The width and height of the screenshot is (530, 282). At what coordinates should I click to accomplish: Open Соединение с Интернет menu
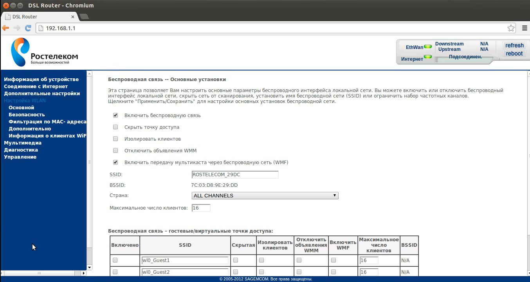click(36, 86)
